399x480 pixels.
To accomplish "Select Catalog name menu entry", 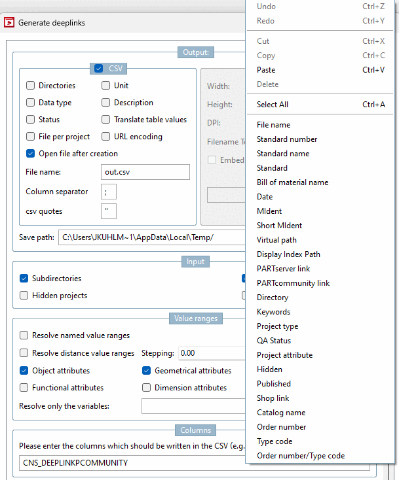I will [x=320, y=413].
